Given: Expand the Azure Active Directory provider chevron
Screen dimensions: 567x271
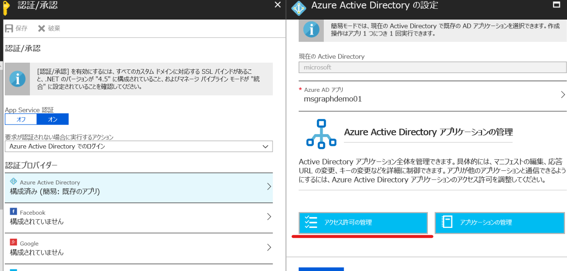Looking at the screenshot, I should 269,186.
